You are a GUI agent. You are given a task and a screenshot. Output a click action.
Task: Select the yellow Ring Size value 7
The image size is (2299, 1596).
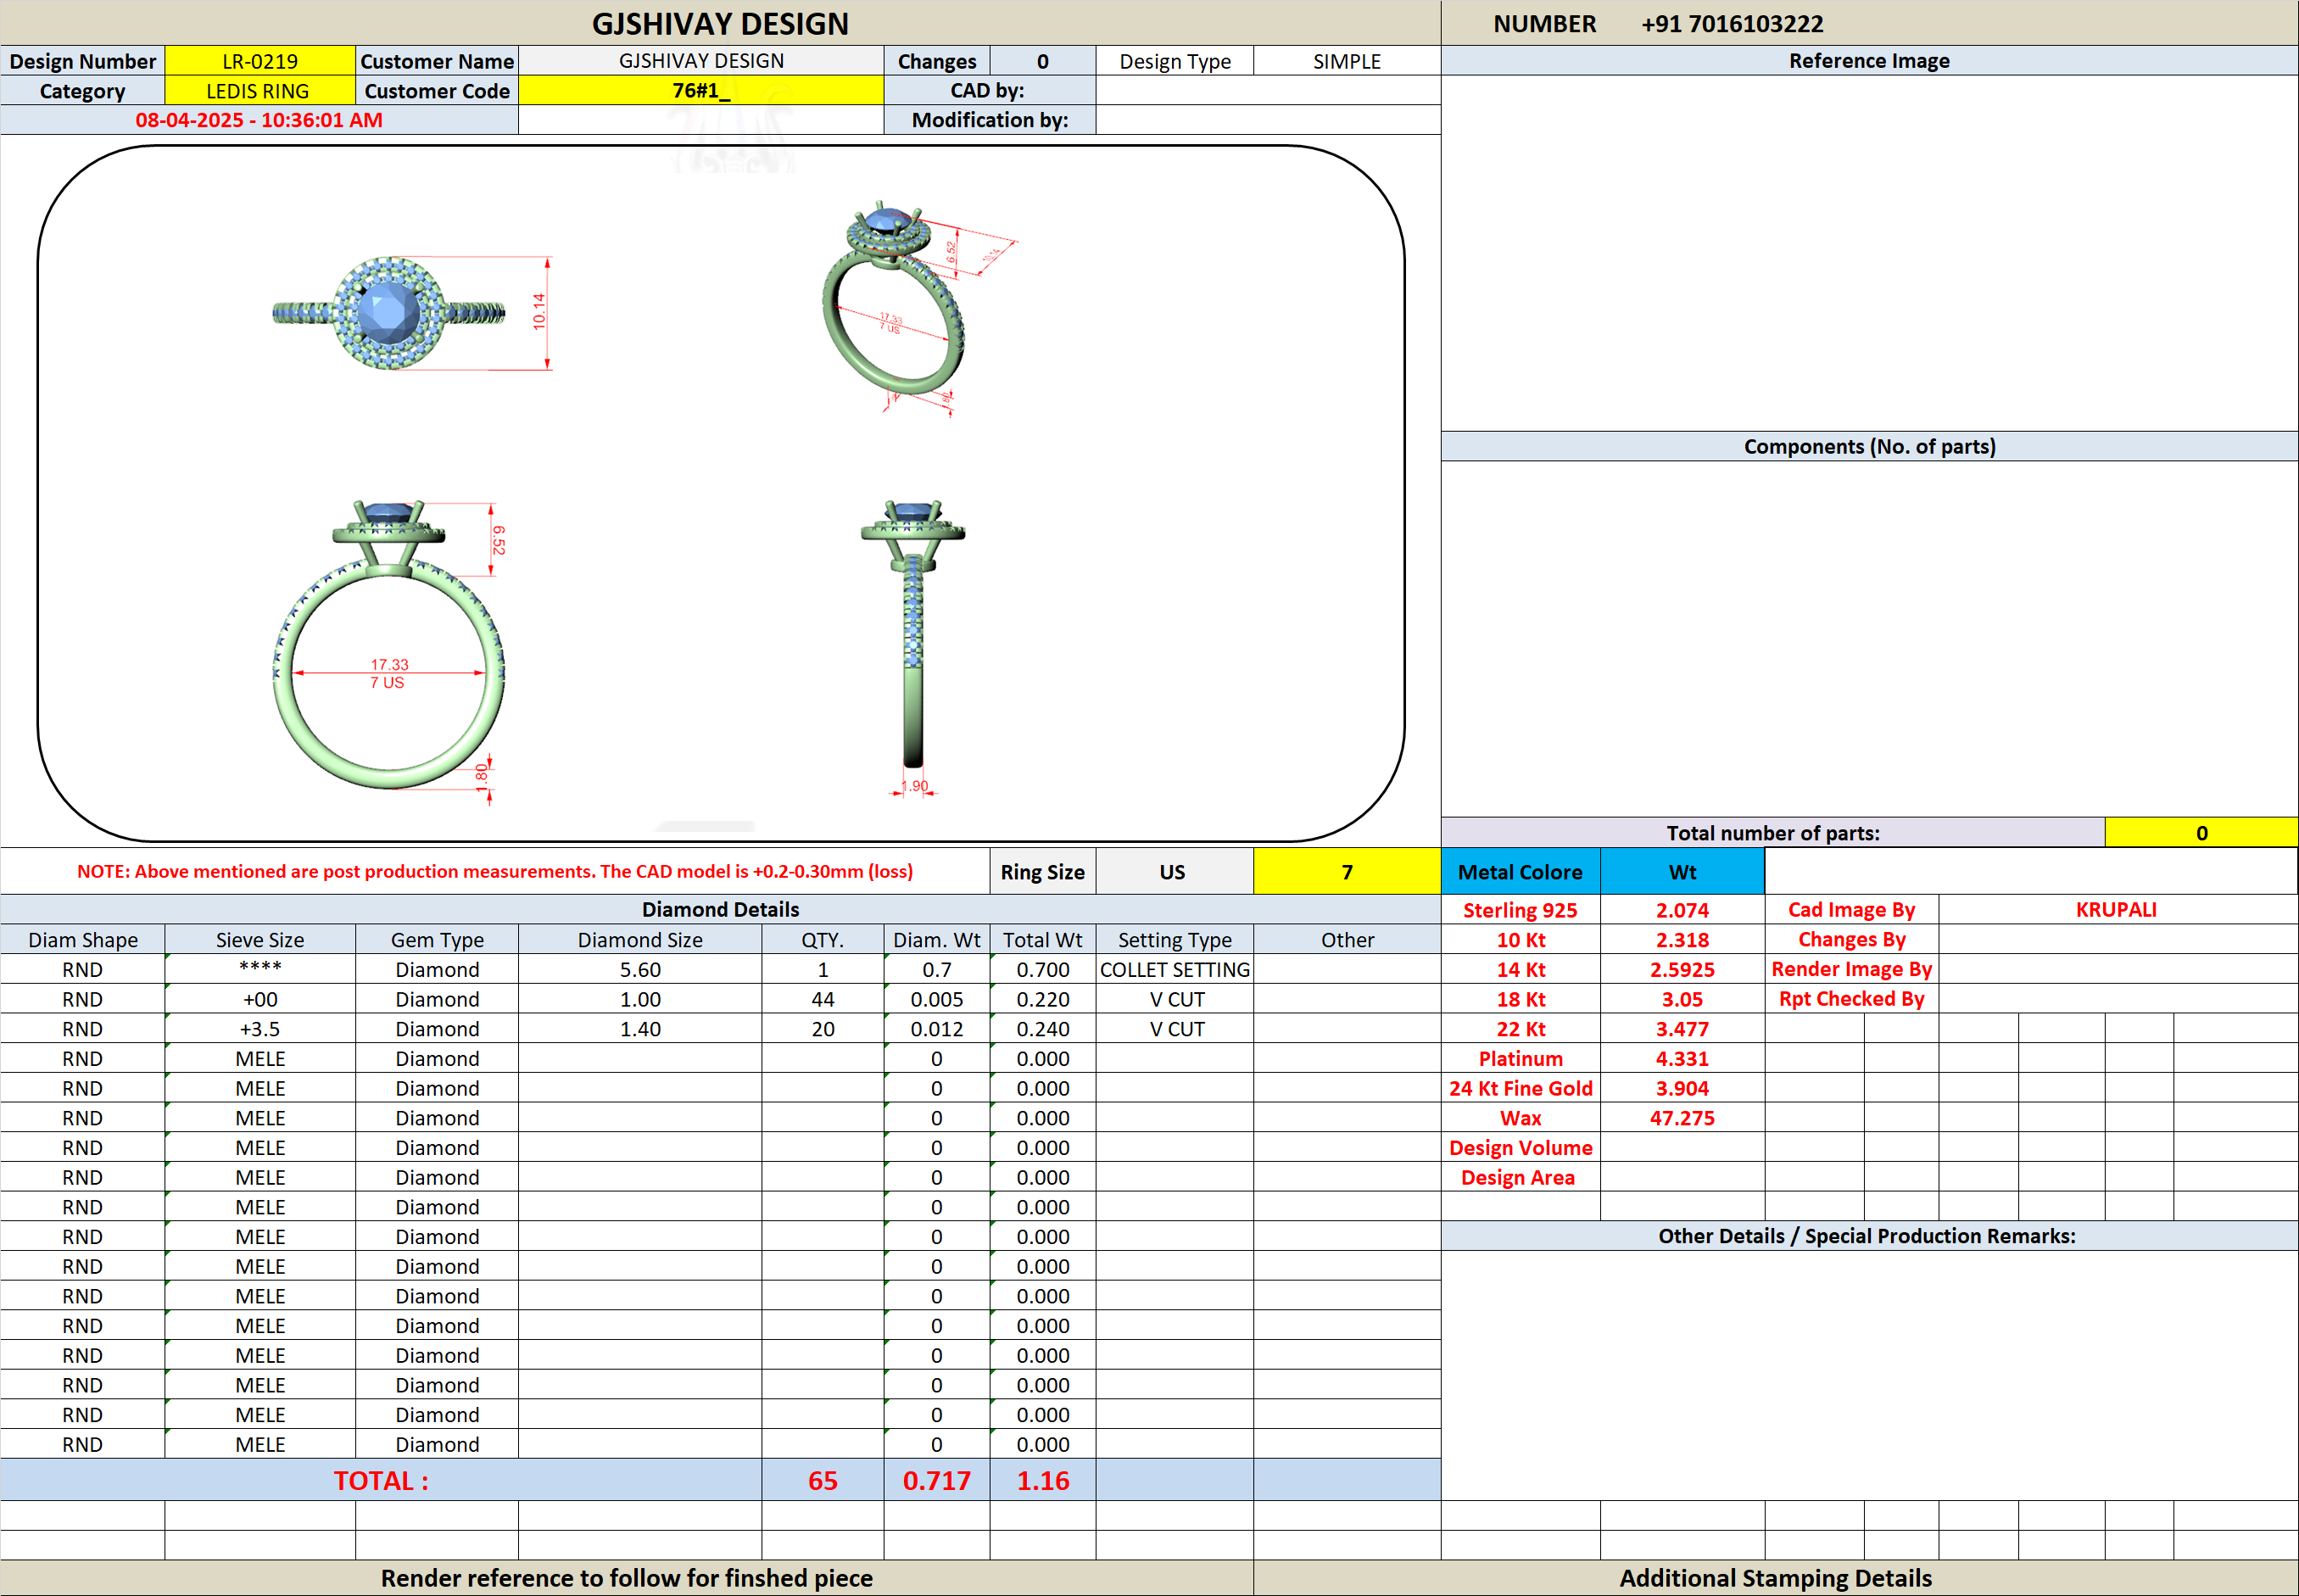(x=1347, y=872)
